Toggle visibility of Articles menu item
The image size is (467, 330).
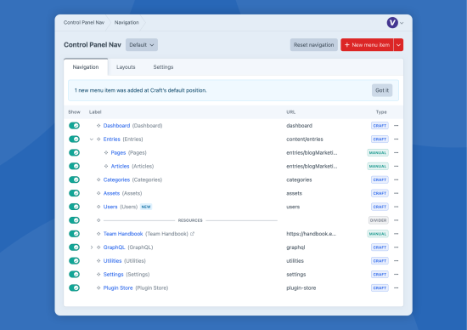(x=74, y=166)
